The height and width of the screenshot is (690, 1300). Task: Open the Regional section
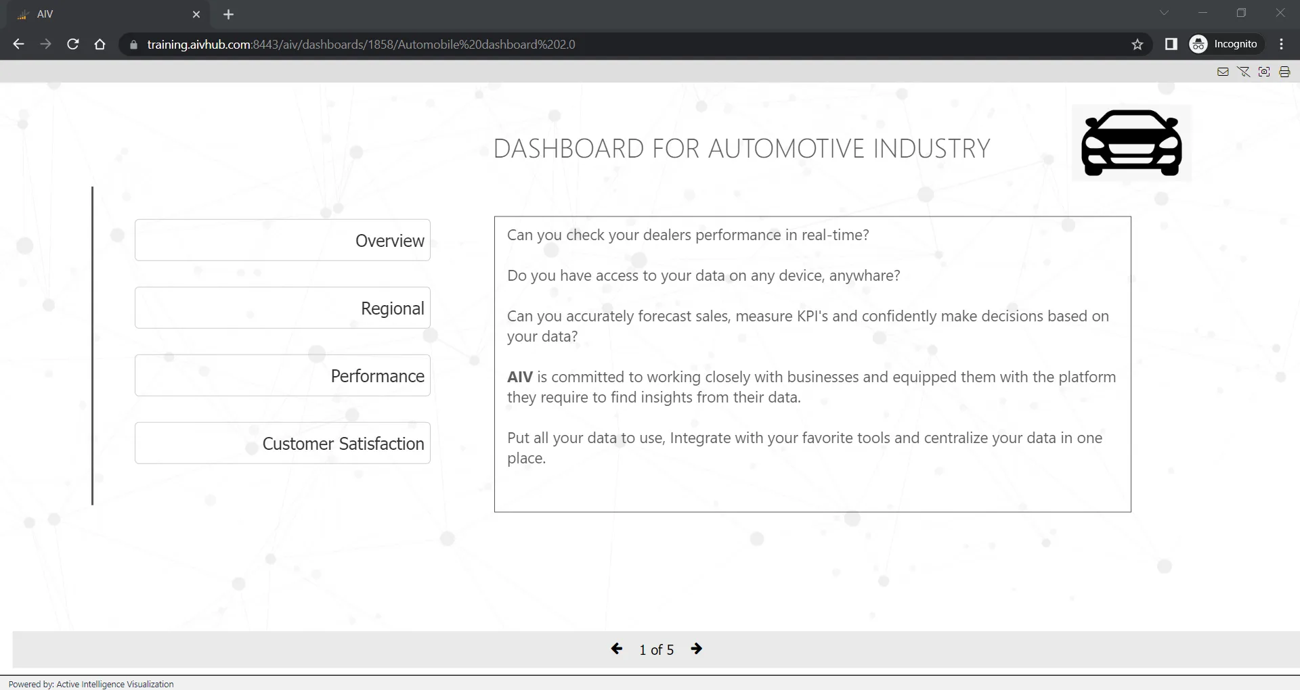click(x=282, y=308)
